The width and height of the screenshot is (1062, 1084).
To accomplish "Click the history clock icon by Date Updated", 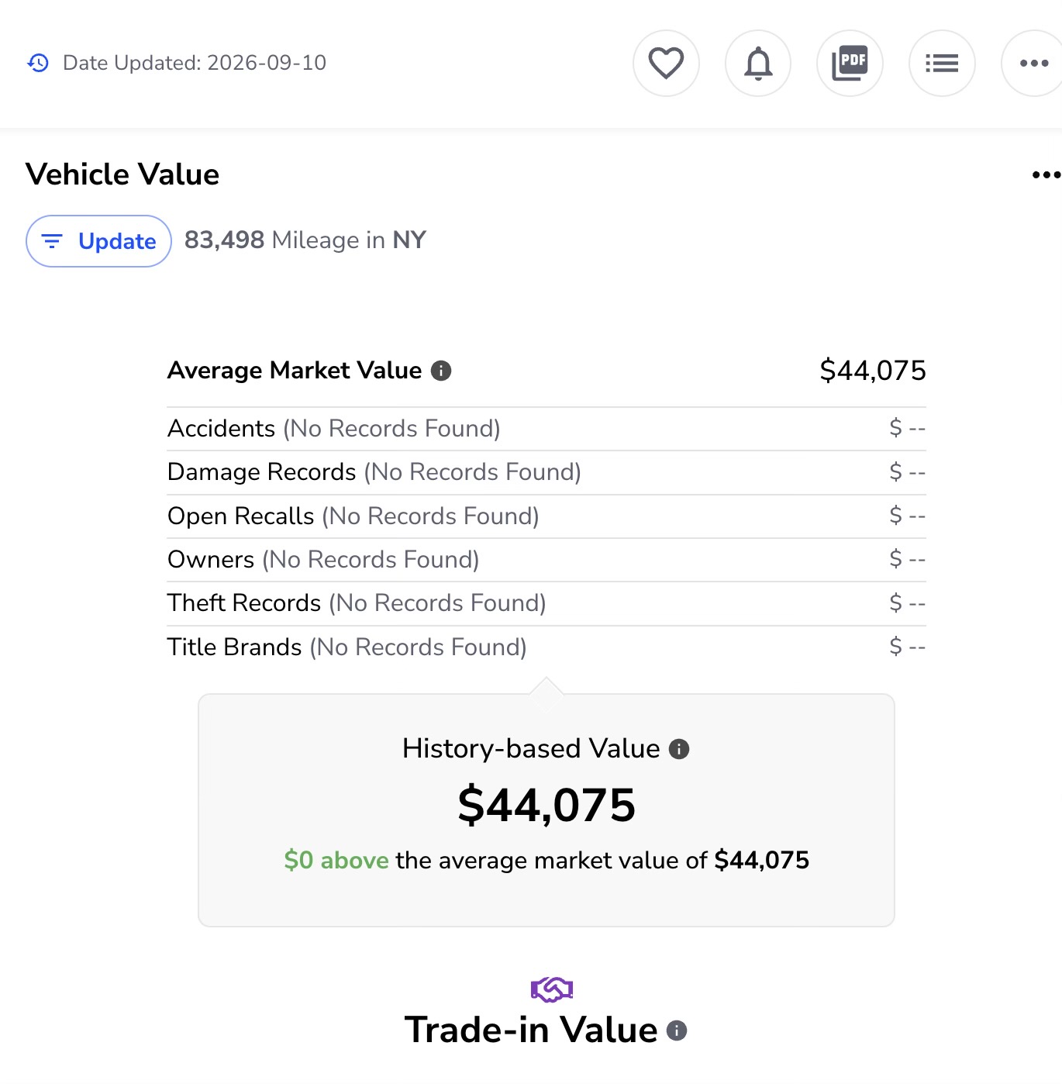I will tap(38, 63).
